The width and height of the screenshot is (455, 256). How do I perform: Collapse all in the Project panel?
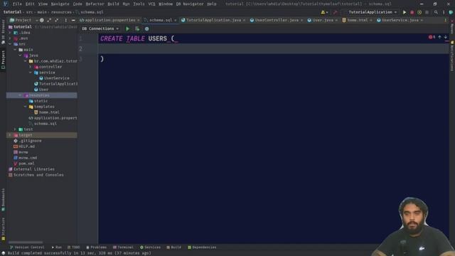[x=57, y=20]
